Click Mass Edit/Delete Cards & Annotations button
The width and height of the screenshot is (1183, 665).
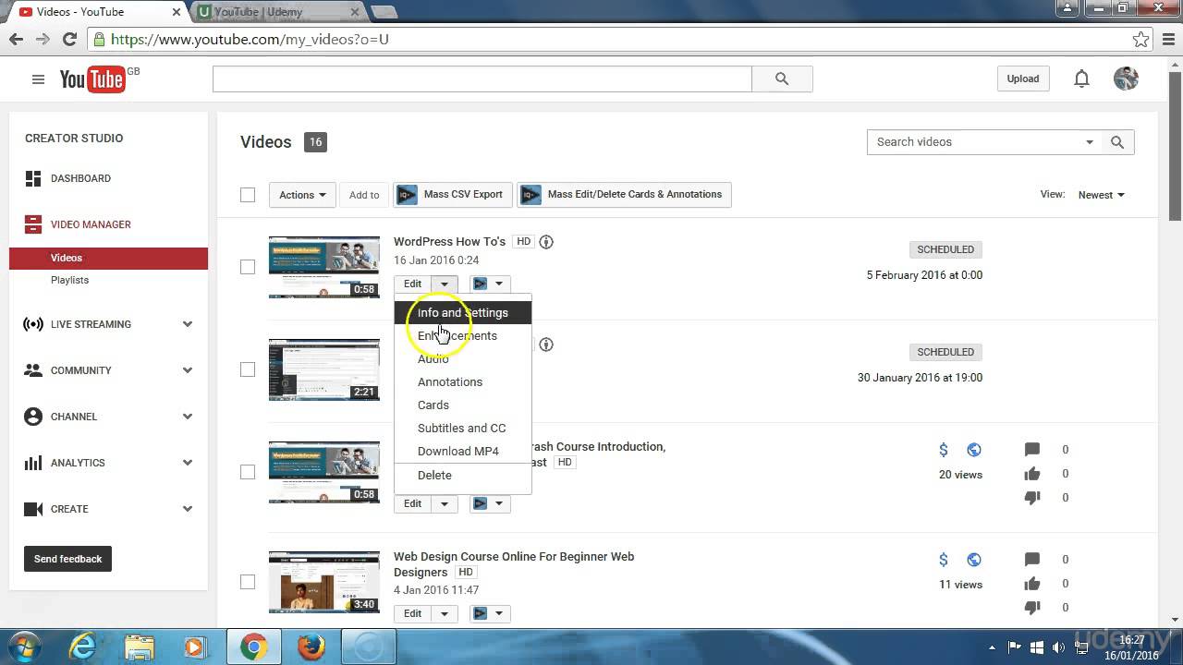pyautogui.click(x=624, y=195)
